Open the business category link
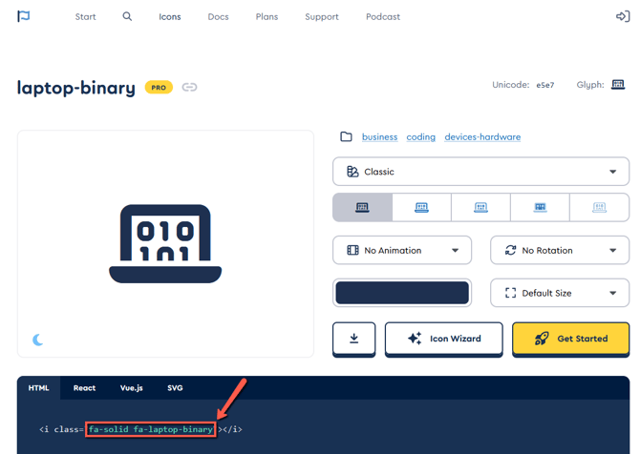The image size is (640, 454). point(379,137)
